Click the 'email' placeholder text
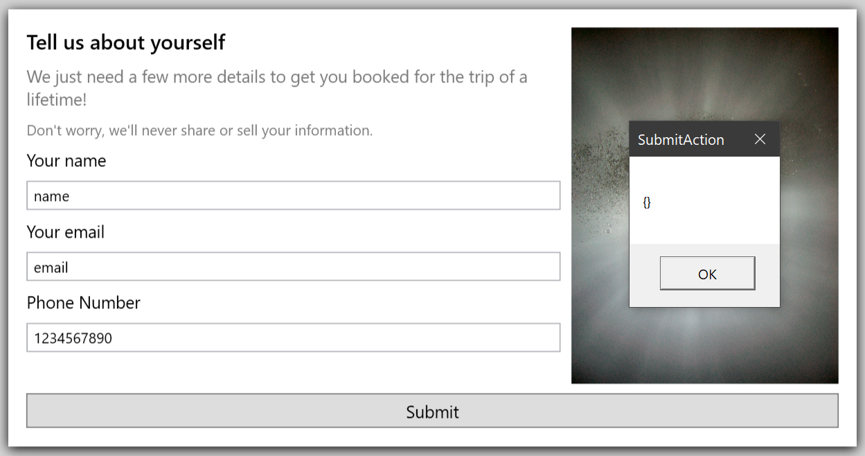Image resolution: width=865 pixels, height=456 pixels. (49, 267)
